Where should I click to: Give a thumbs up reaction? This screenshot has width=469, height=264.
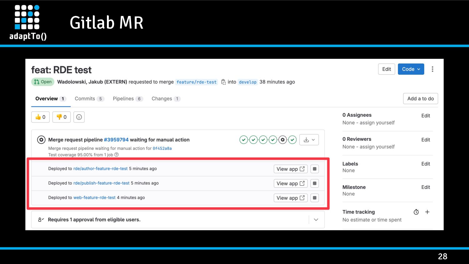(40, 117)
